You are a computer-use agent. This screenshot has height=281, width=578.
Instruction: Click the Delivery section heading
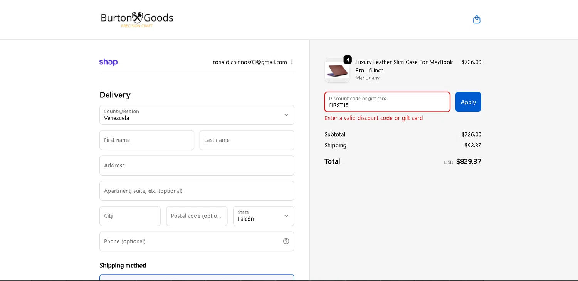pos(115,95)
